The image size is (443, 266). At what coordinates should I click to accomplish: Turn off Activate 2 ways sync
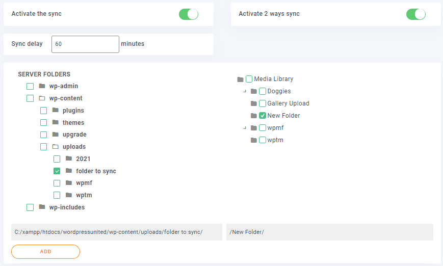tap(415, 14)
